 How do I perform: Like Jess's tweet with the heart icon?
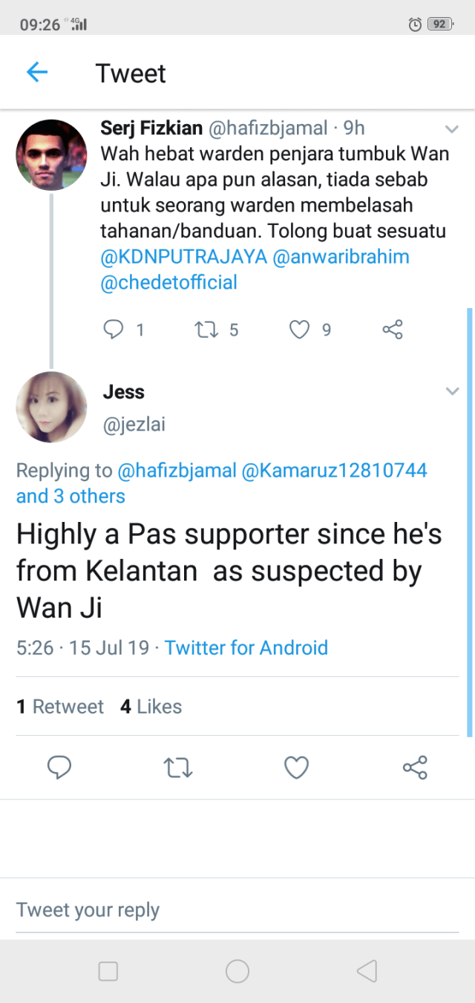(x=296, y=767)
